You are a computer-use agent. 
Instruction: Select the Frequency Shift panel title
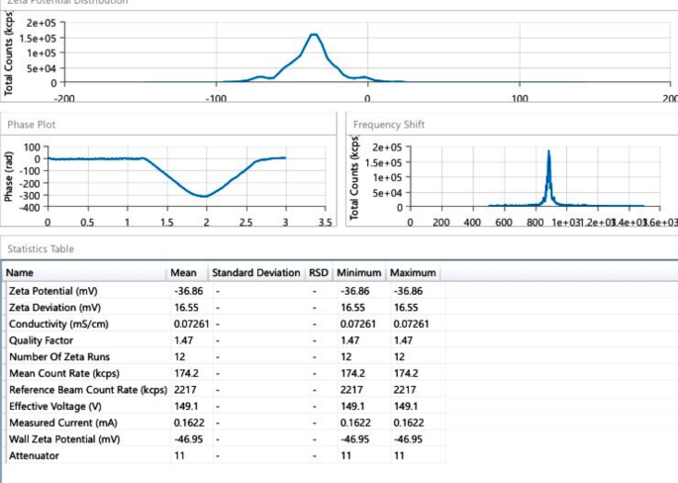pos(389,125)
